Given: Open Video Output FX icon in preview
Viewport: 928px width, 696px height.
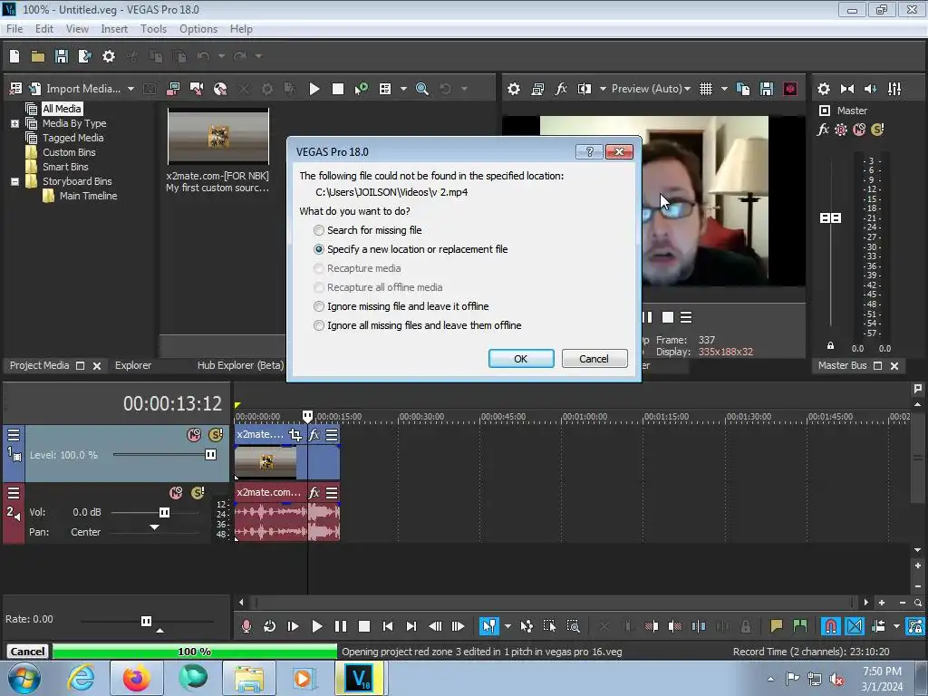Looking at the screenshot, I should click(x=561, y=89).
